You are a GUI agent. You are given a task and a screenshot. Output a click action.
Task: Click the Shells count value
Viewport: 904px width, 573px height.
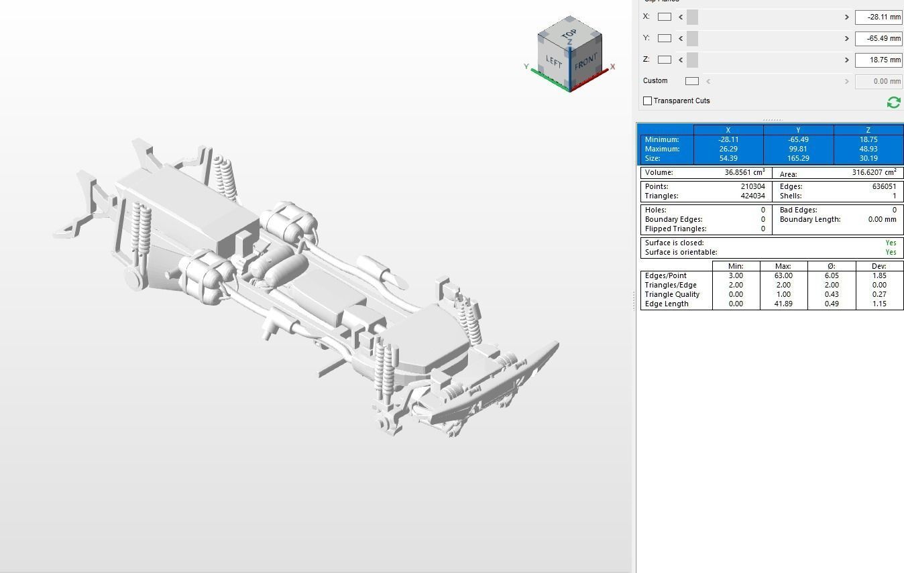pyautogui.click(x=894, y=196)
